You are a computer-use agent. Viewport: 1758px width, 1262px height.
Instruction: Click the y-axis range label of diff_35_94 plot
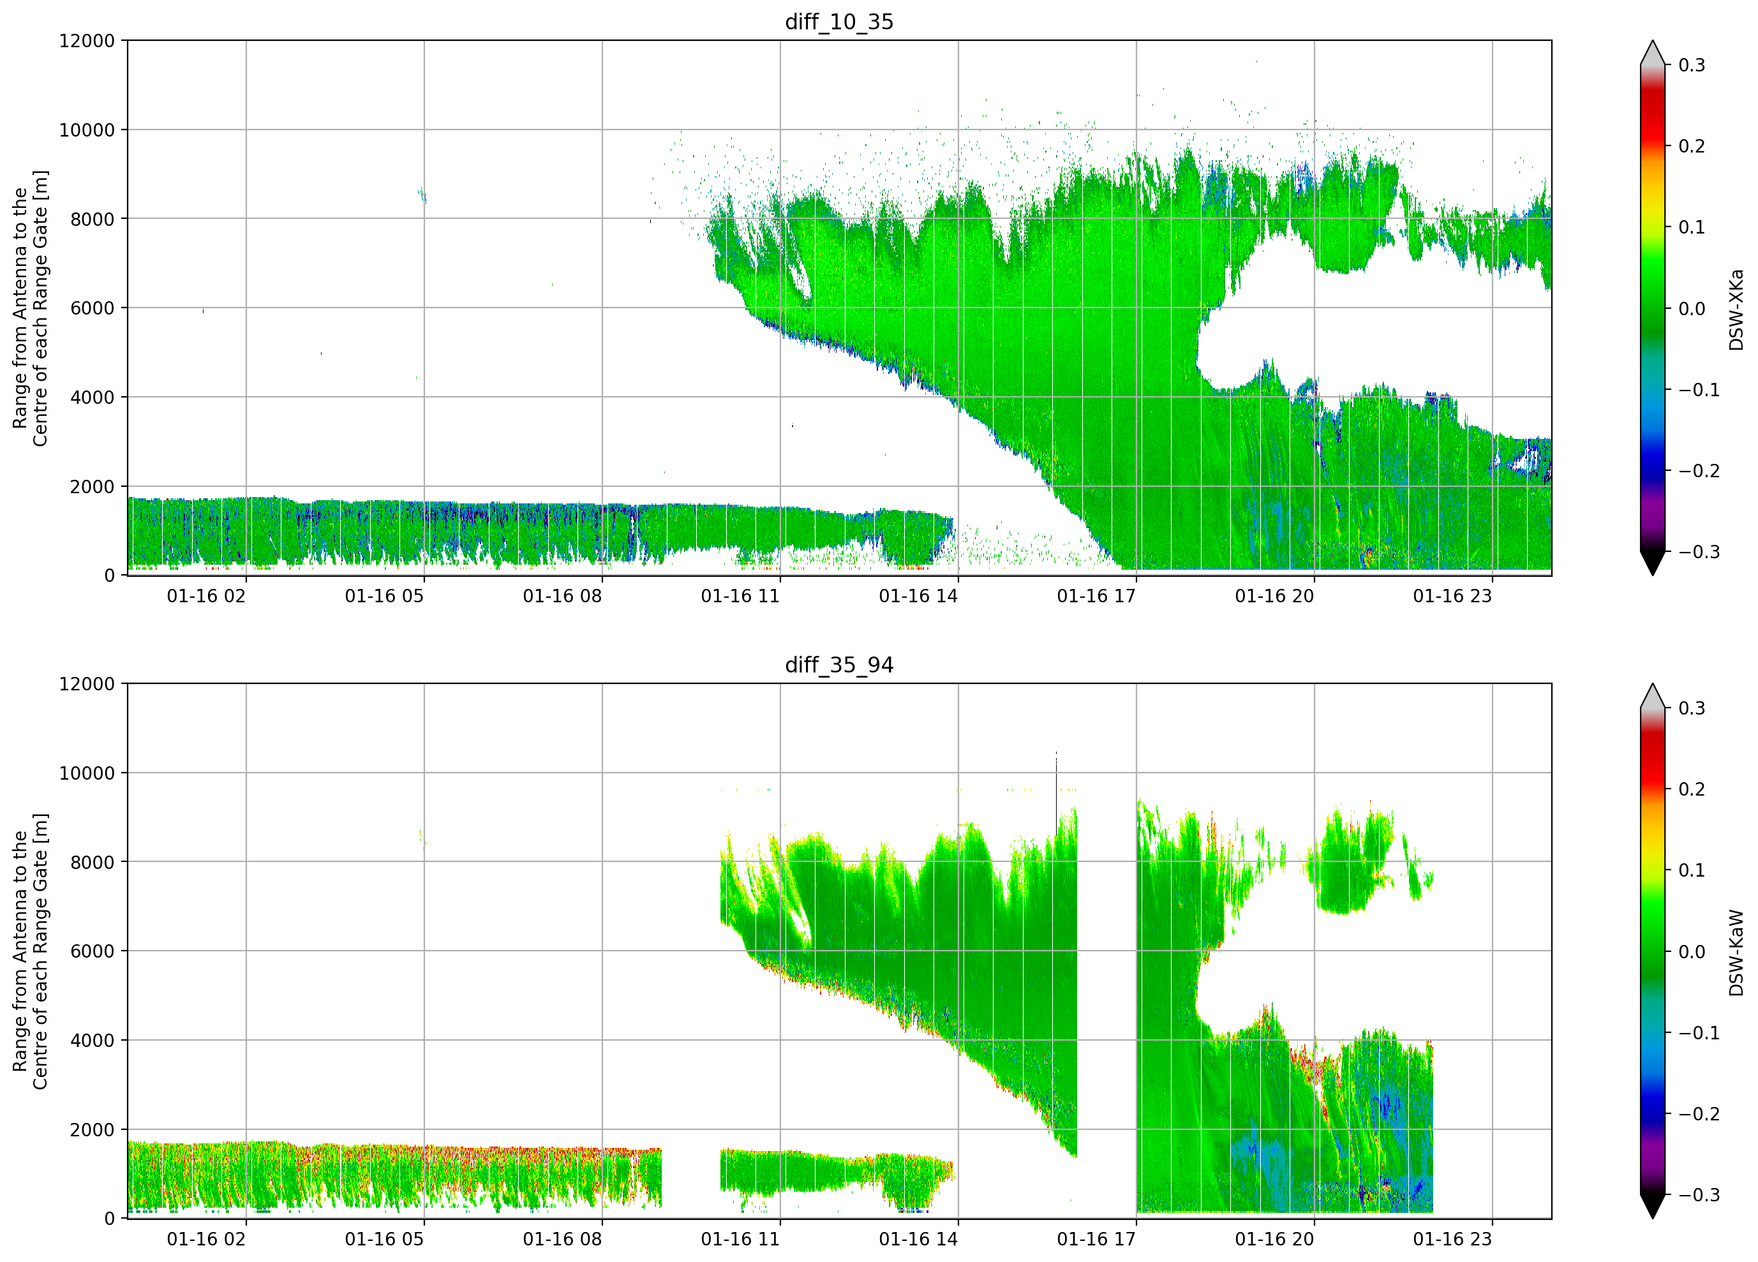coord(30,951)
